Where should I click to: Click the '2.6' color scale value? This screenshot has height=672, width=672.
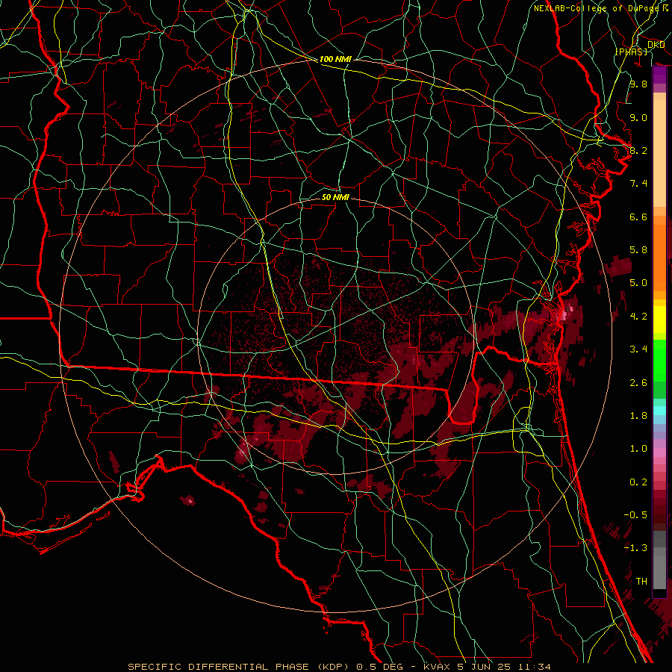tap(638, 383)
